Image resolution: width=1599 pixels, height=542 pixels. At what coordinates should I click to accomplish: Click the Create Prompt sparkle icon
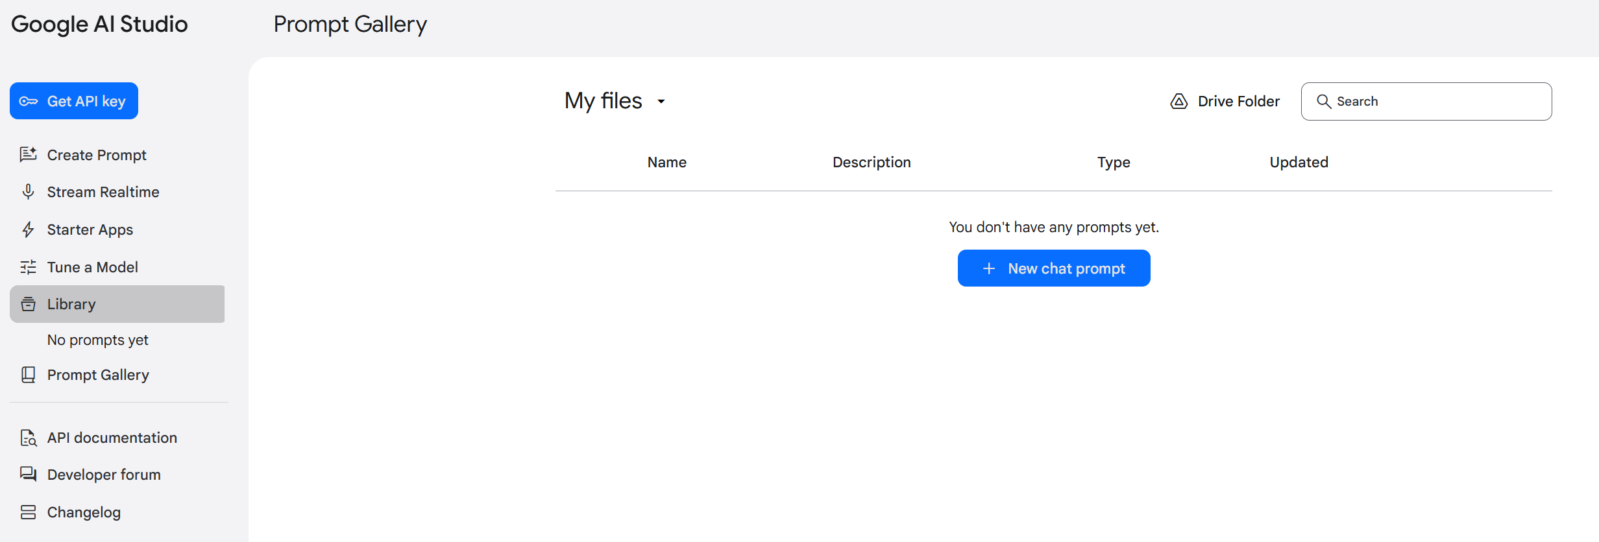pos(28,154)
